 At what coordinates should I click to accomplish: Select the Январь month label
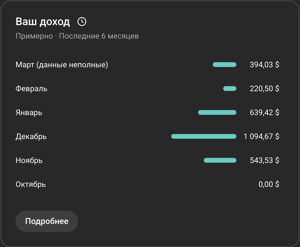(29, 113)
